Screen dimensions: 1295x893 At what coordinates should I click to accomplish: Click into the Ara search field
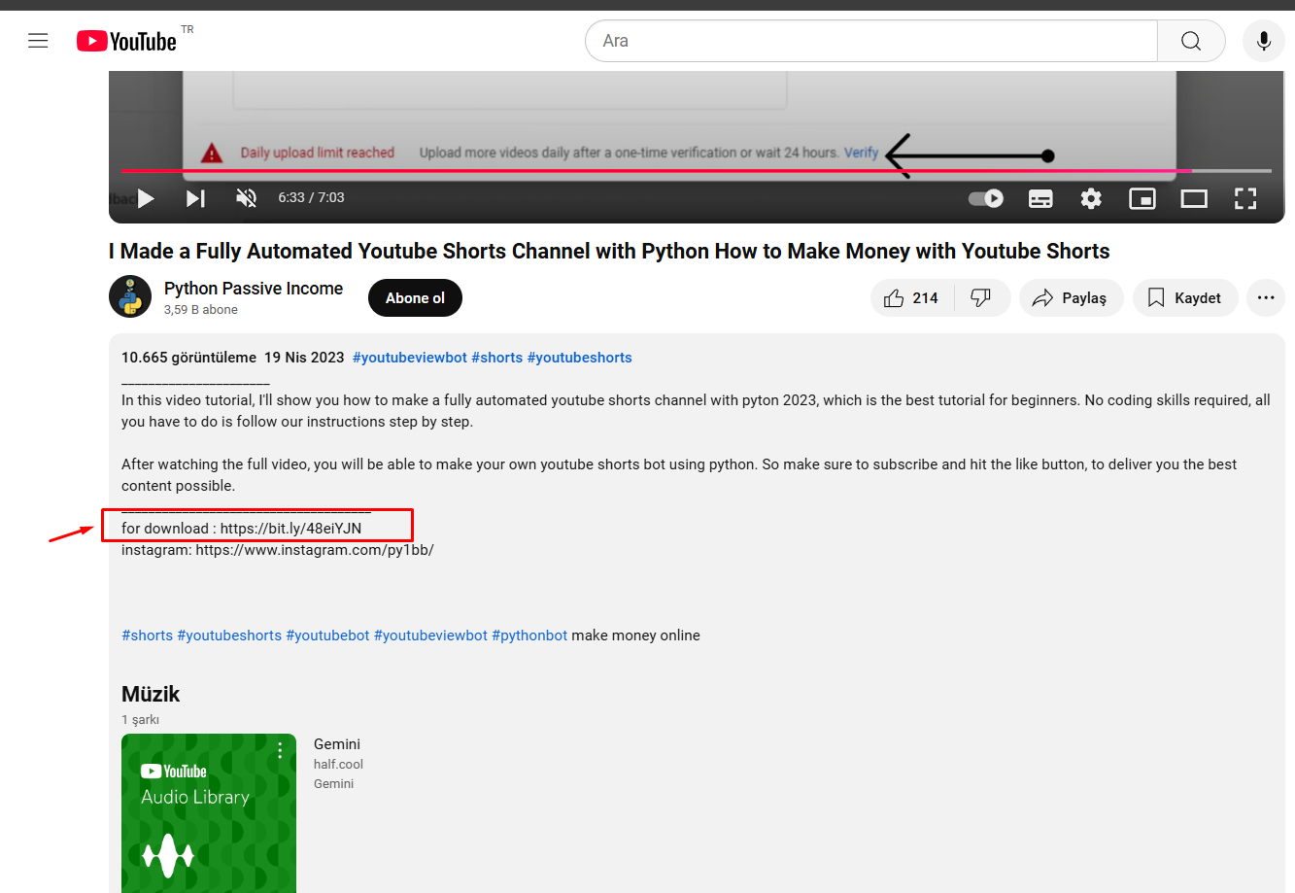tap(871, 41)
